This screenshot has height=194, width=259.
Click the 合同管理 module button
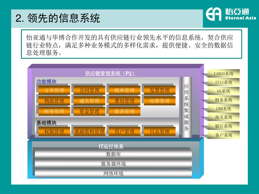(89, 90)
